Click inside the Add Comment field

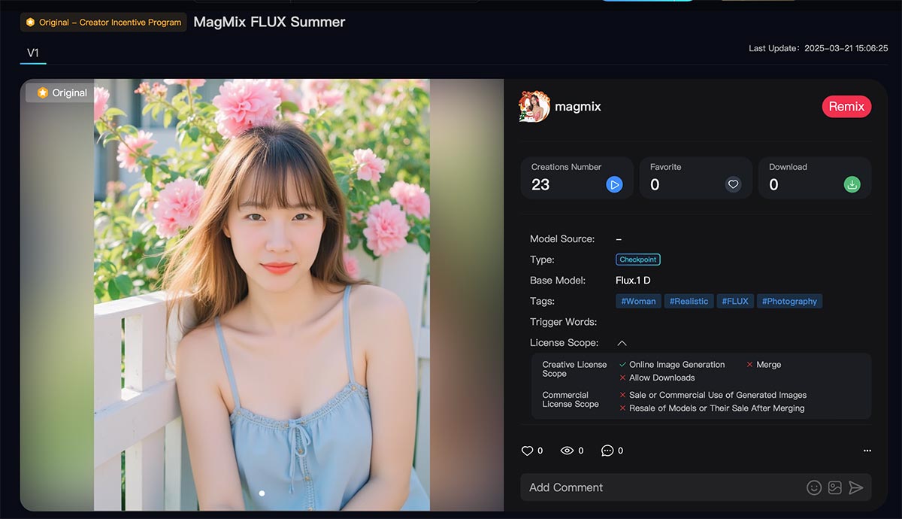[639, 487]
